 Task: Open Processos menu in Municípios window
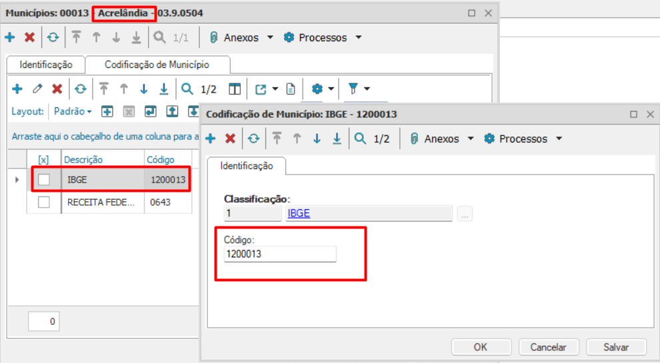point(323,37)
